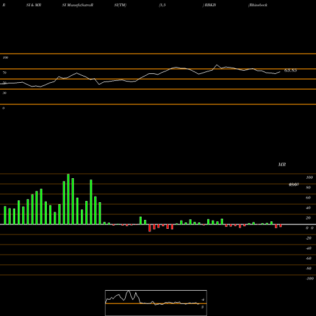Click the peak of the RSI line
Screen dimensions: 316x316
[217, 64]
